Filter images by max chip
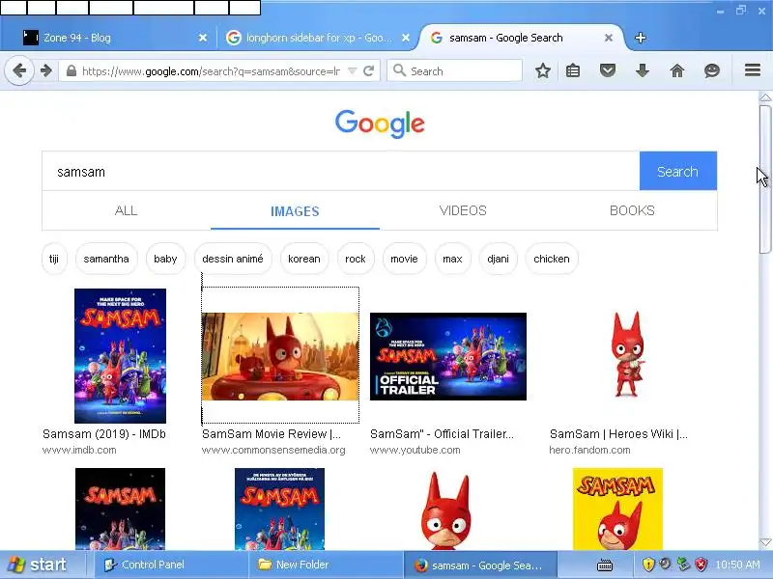Screen dimensions: 773x579 452,259
